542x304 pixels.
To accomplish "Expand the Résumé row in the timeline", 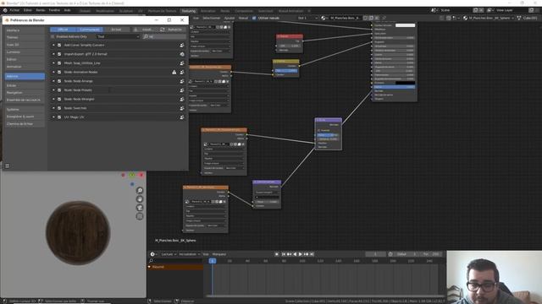I will tap(150, 267).
